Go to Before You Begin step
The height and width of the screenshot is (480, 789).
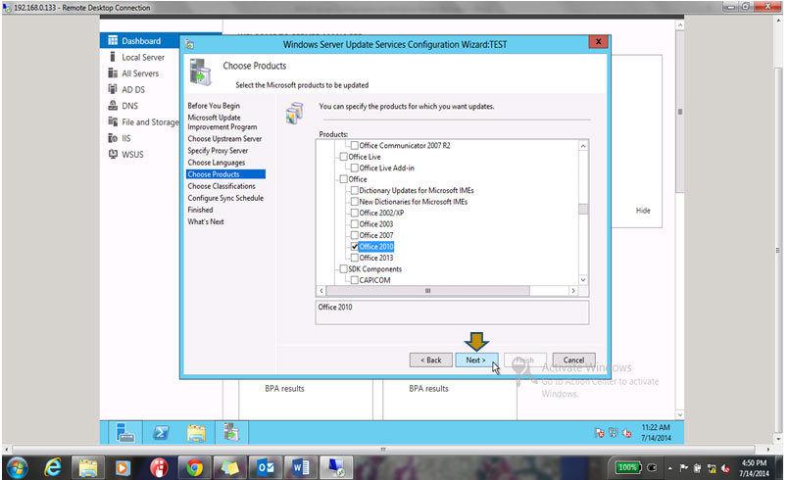pos(214,106)
